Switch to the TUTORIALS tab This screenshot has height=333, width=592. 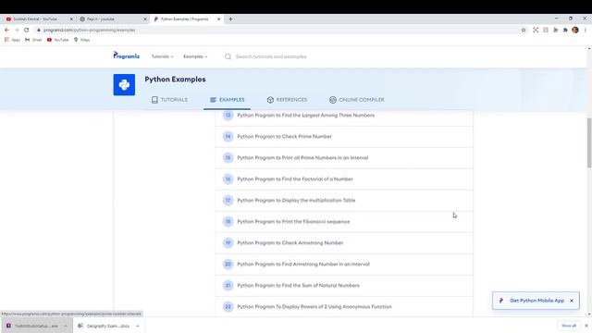click(x=169, y=100)
